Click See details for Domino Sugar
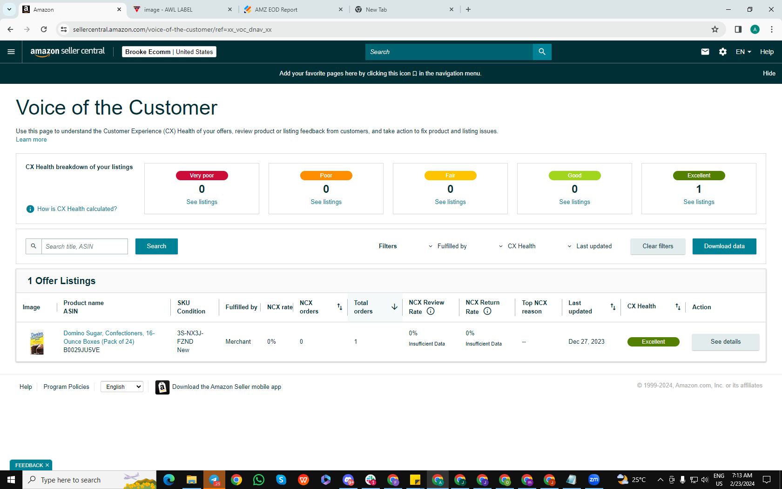This screenshot has height=489, width=782. [725, 342]
